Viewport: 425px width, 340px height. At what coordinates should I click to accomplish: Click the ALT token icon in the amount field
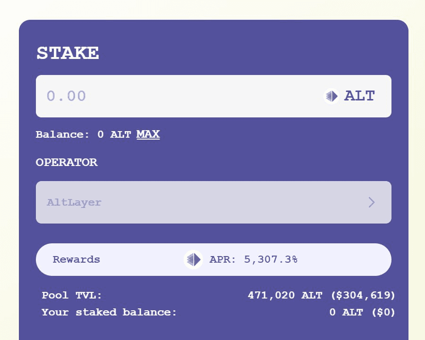[x=331, y=96]
